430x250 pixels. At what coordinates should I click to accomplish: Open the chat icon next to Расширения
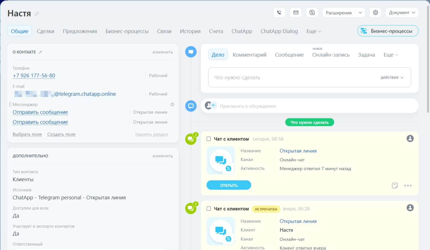[x=312, y=12]
